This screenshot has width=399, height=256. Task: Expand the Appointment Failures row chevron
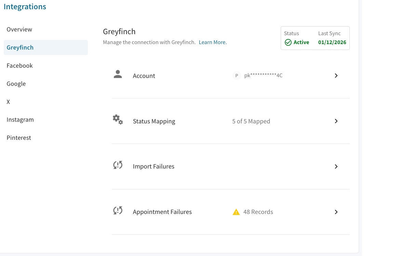(x=336, y=212)
